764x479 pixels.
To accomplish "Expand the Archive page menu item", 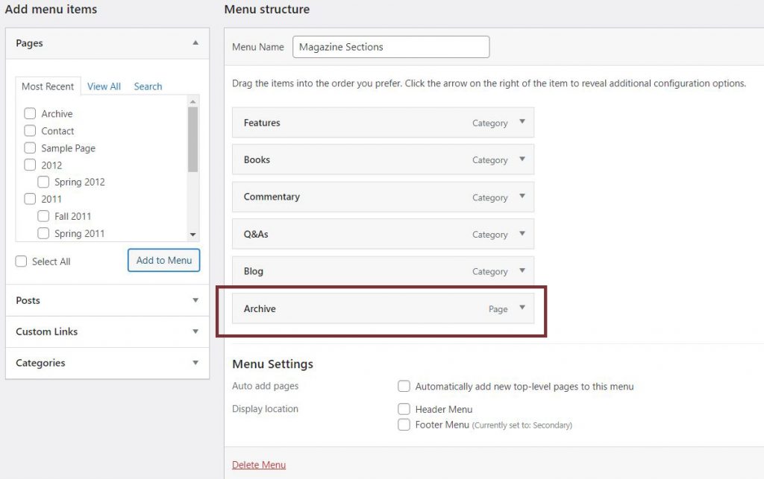I will (522, 308).
